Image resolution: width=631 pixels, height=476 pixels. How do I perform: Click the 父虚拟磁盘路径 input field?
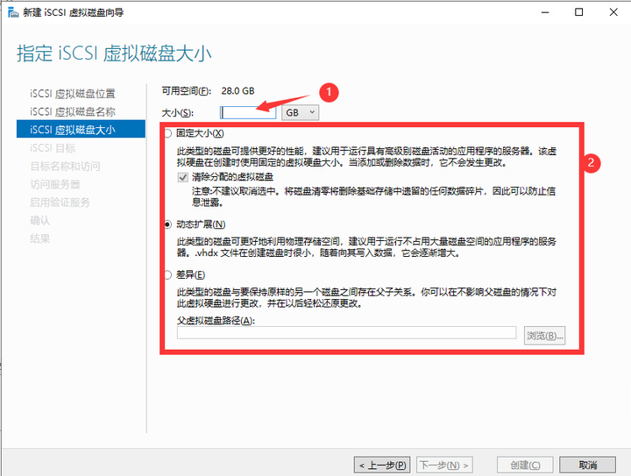pos(346,333)
